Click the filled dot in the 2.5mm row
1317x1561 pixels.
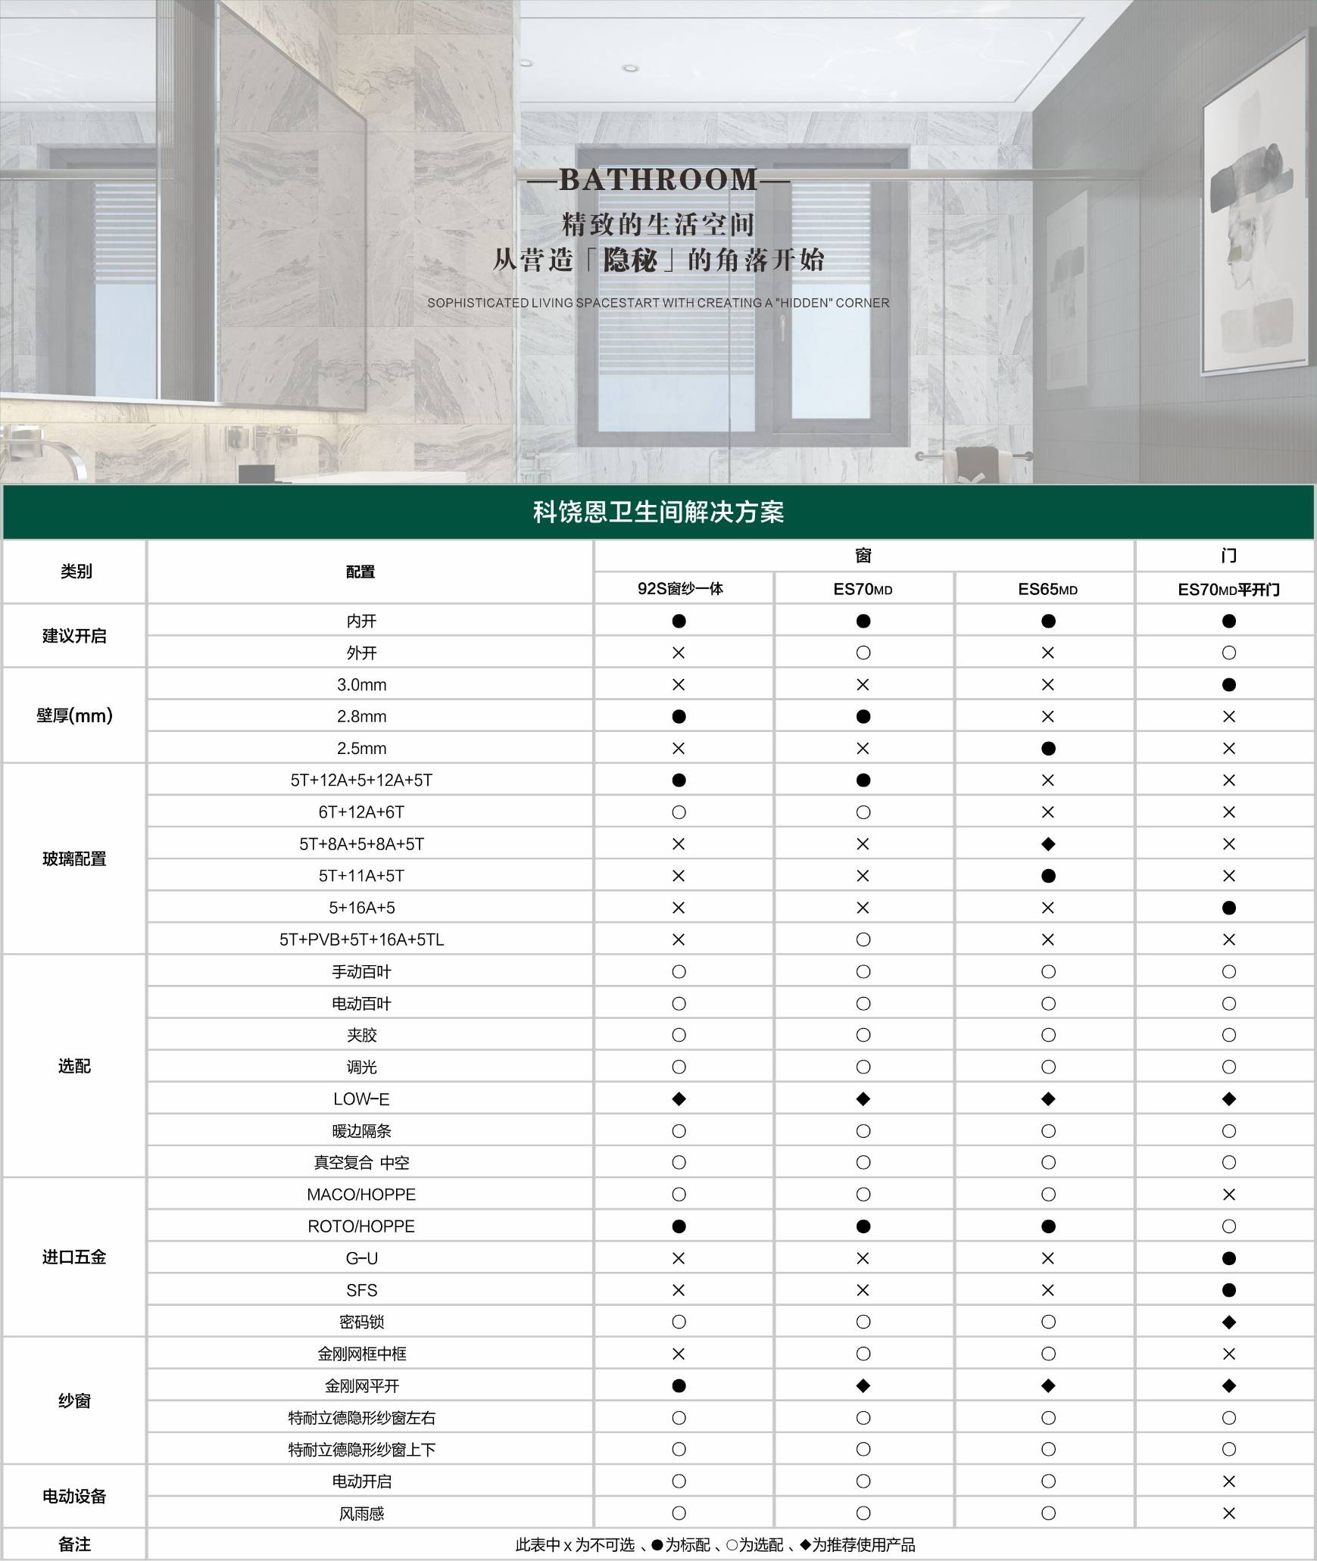click(x=1047, y=749)
